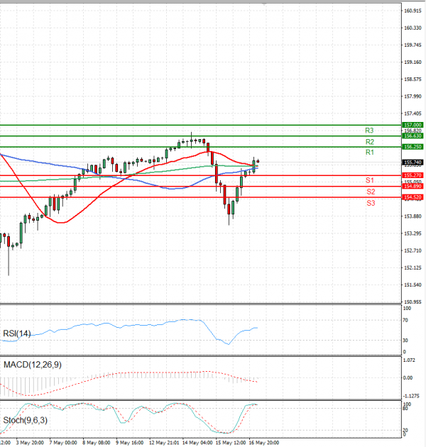Click the 159.160 price axis value
Viewport: 426px width, 447px height.
coord(413,62)
